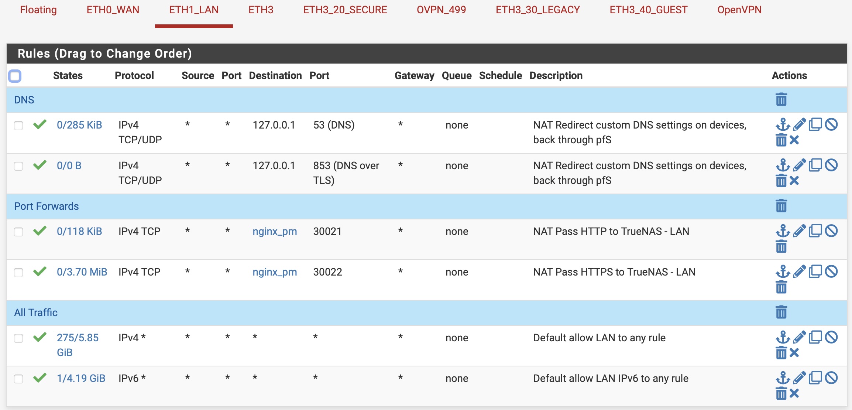Screen dimensions: 852x410
Task: Remove the DNS separator bar
Action: click(781, 100)
